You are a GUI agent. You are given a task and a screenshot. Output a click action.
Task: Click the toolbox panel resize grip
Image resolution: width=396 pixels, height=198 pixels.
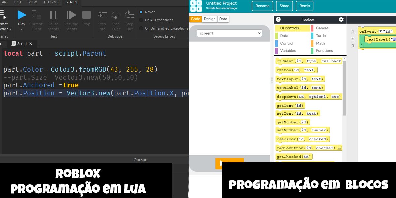tap(272, 80)
